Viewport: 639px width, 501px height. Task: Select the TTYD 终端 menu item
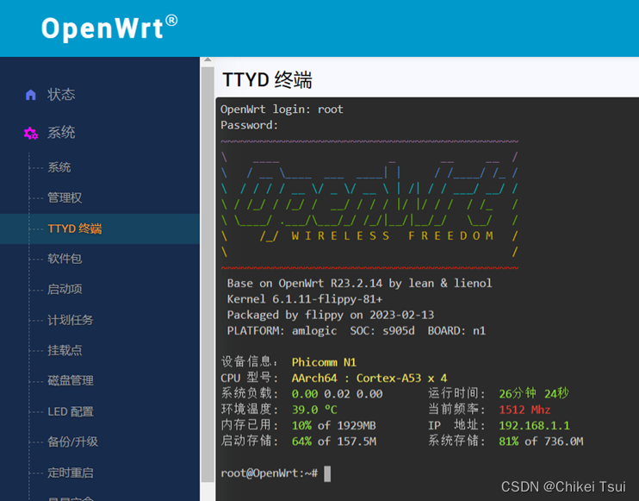tap(75, 229)
